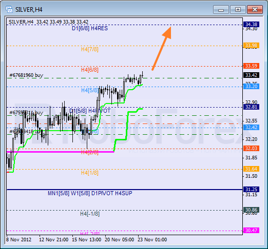Select the H4[-1/8] level label
This screenshot has width=268, height=249.
[x=90, y=214]
